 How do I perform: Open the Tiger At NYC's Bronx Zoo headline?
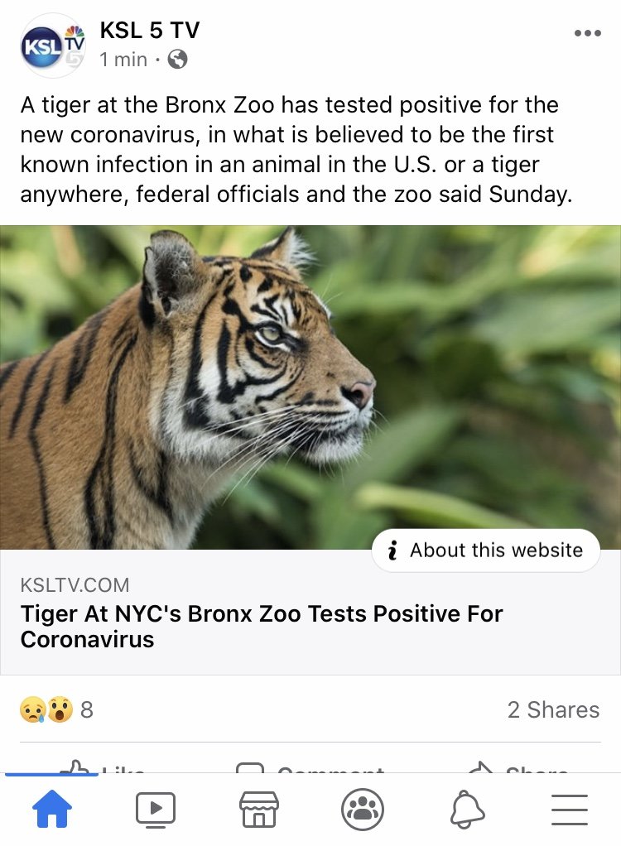(262, 627)
